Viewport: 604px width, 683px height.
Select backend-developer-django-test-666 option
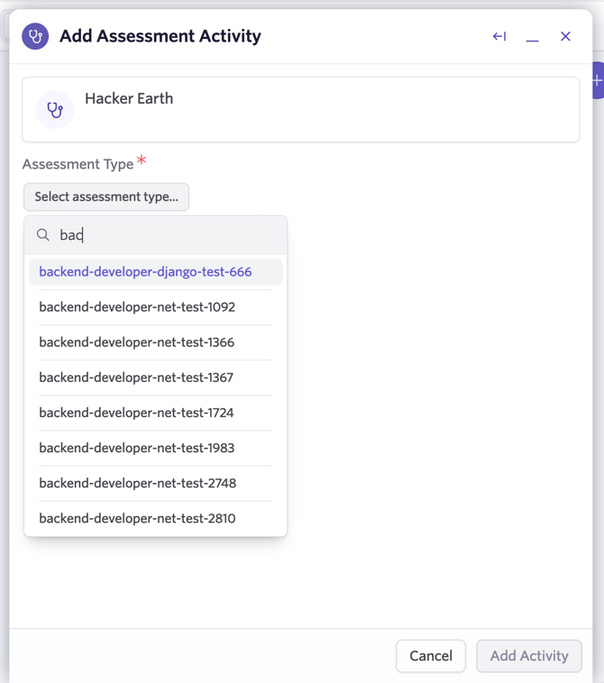tap(145, 271)
